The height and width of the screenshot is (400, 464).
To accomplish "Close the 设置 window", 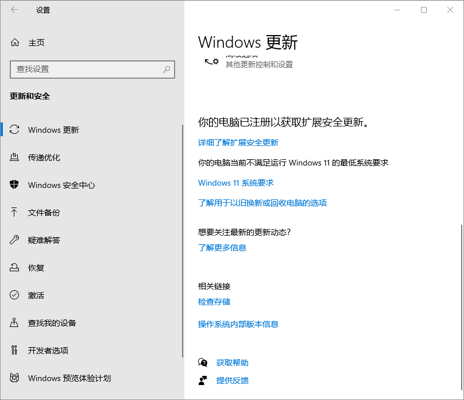I will coord(450,10).
